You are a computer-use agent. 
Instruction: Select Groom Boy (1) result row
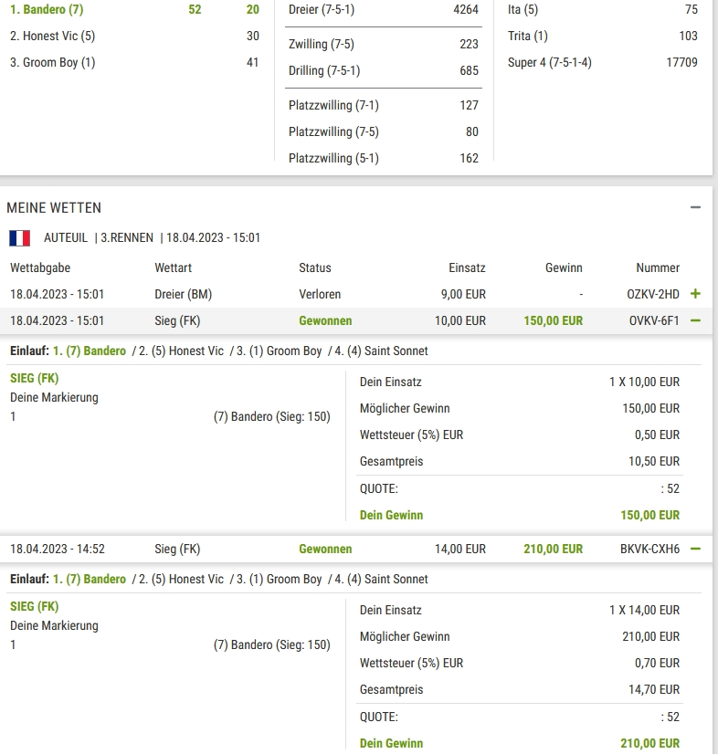(135, 62)
